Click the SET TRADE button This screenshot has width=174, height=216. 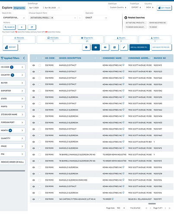click(165, 8)
